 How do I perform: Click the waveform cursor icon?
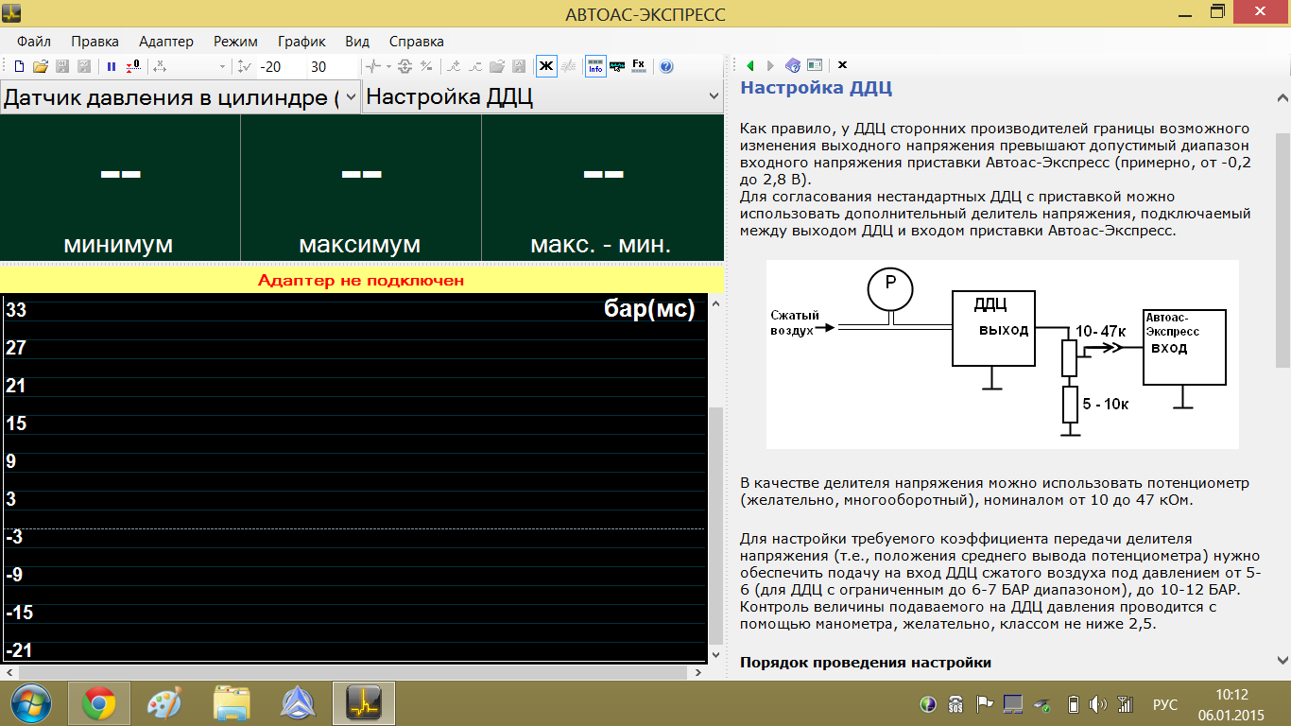(x=373, y=67)
